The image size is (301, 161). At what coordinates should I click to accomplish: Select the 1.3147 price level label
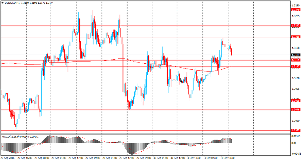[296, 67]
